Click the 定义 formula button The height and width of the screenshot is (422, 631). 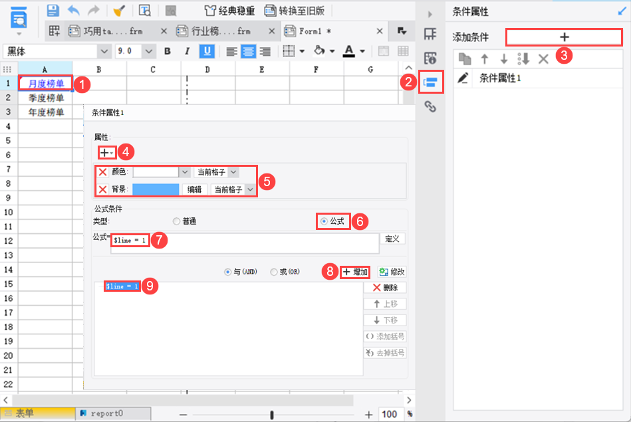392,239
